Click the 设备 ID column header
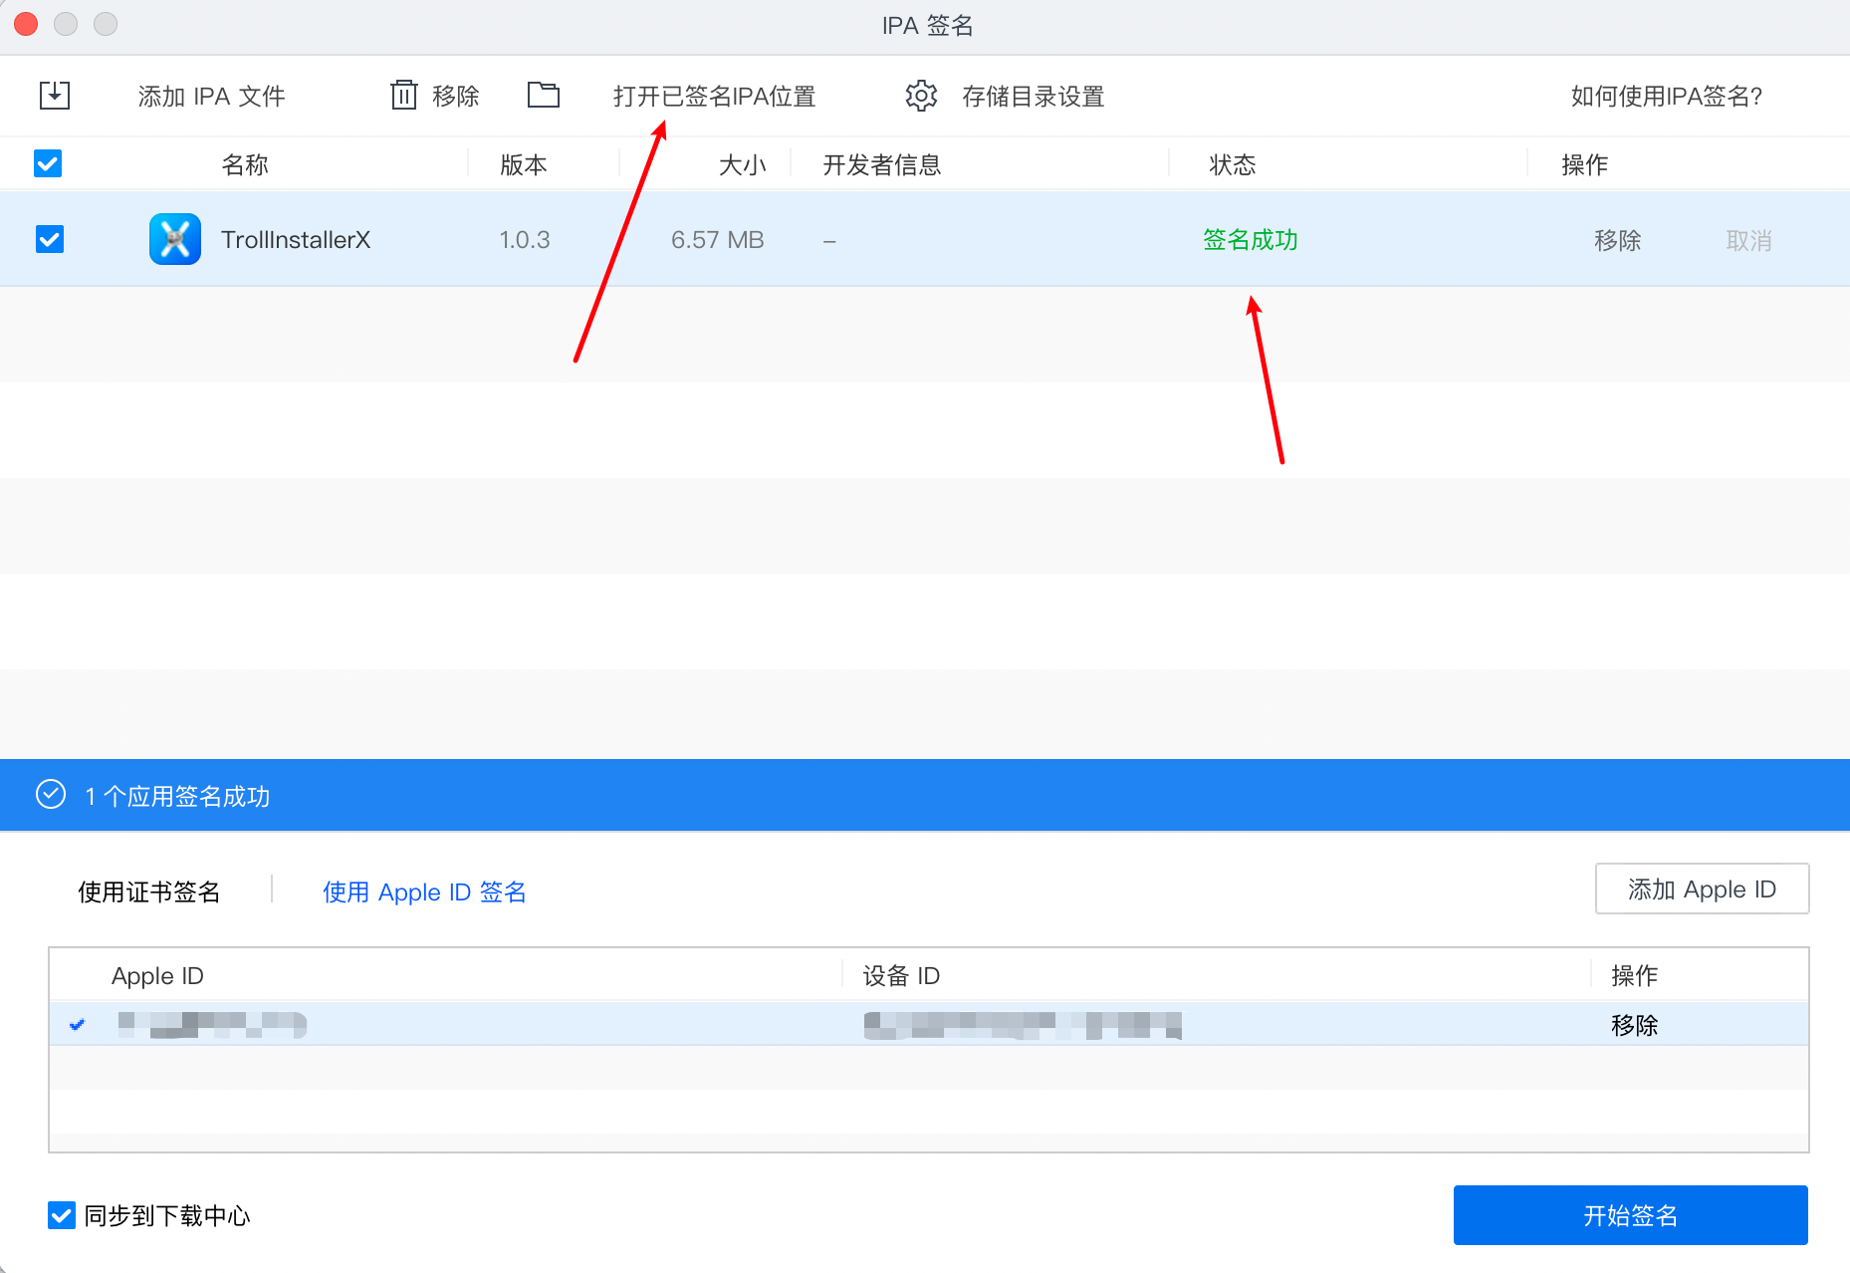 901,975
